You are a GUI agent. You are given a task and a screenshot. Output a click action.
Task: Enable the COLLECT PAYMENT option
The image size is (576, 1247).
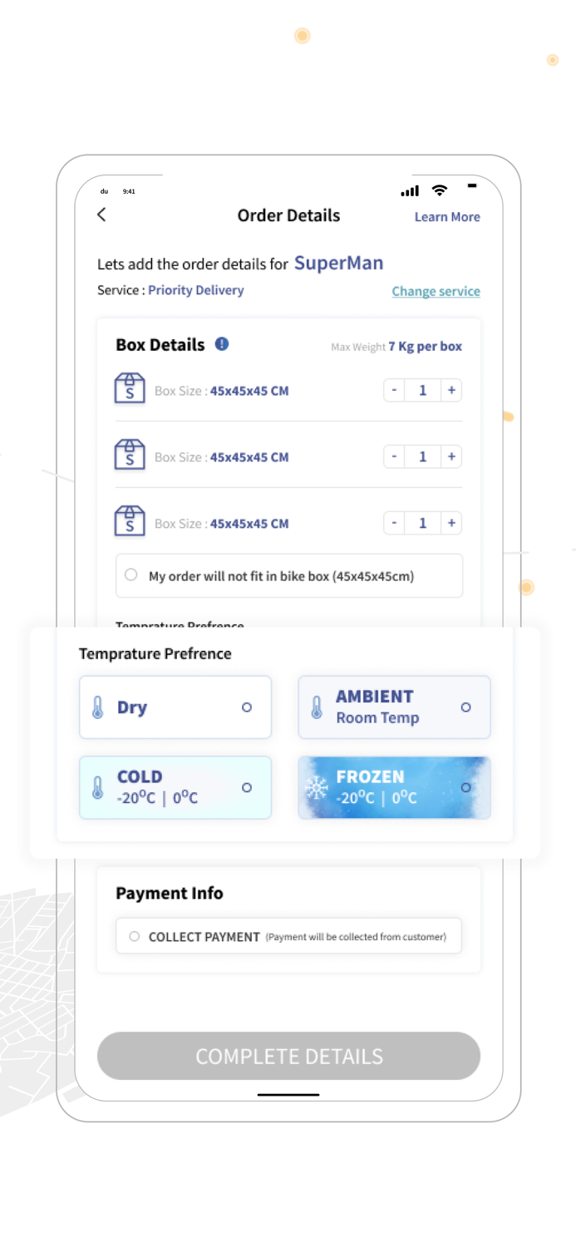coord(134,936)
